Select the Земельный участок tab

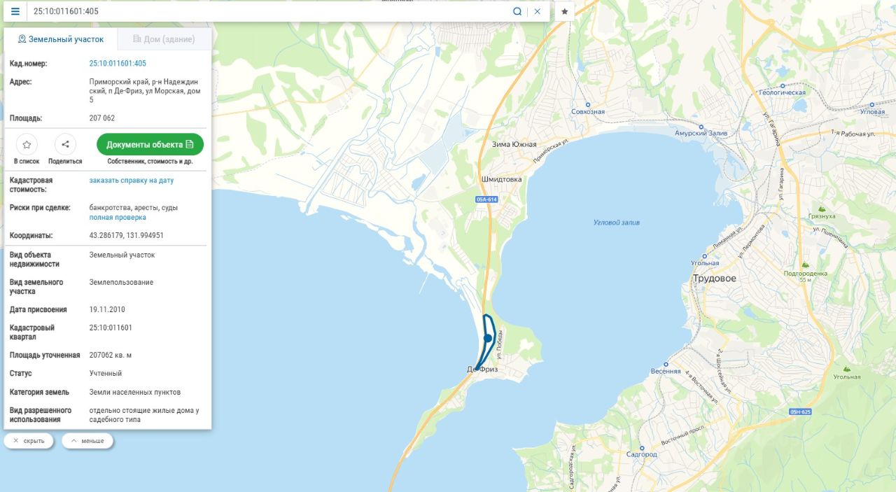point(61,39)
